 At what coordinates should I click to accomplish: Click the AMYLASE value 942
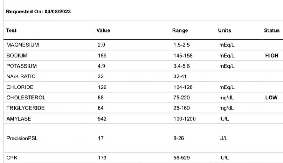pos(102,119)
